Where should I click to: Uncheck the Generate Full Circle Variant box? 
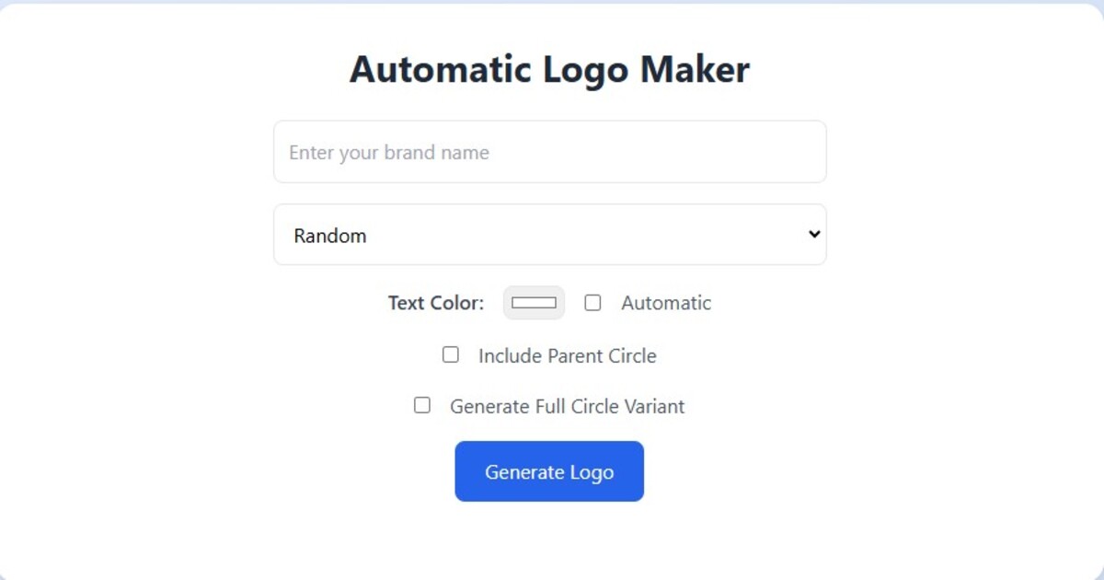(422, 405)
